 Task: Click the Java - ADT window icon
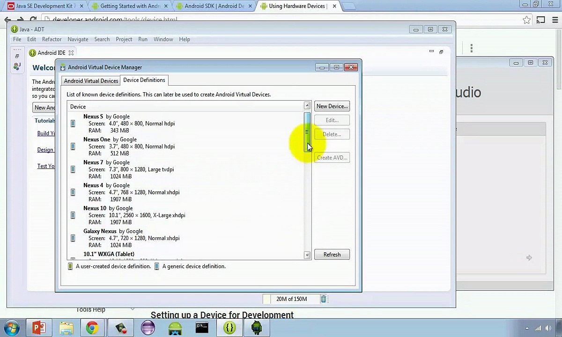tap(14, 29)
